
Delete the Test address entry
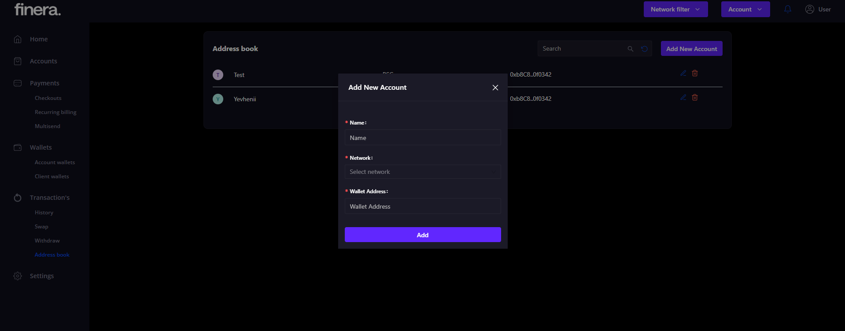[695, 73]
